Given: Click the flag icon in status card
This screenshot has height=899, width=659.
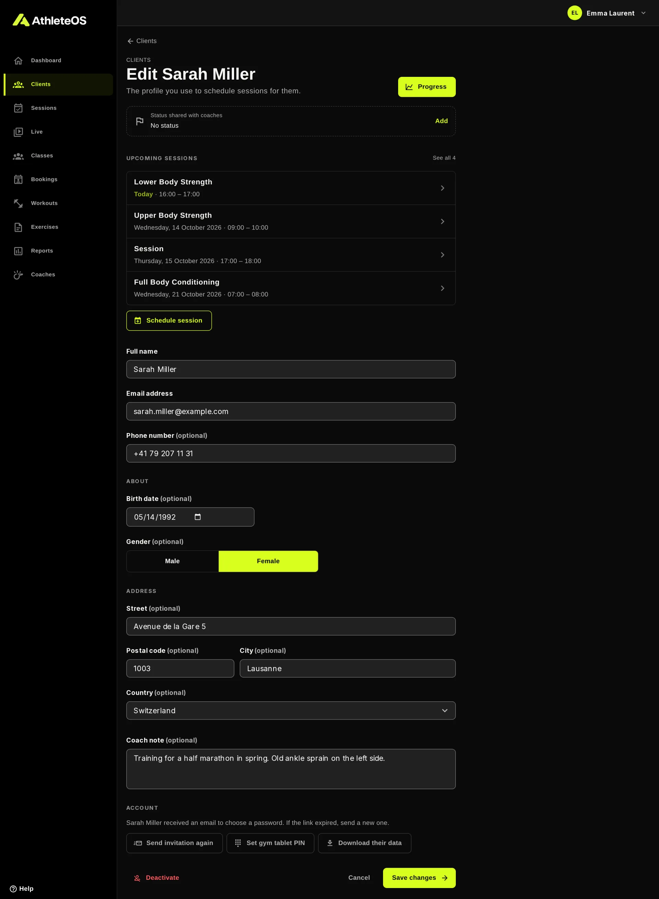Looking at the screenshot, I should click(x=140, y=121).
